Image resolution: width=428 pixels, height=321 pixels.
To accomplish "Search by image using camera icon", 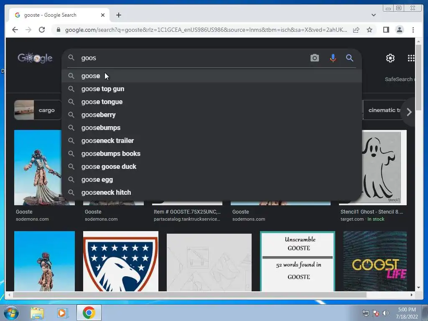I will [x=315, y=58].
